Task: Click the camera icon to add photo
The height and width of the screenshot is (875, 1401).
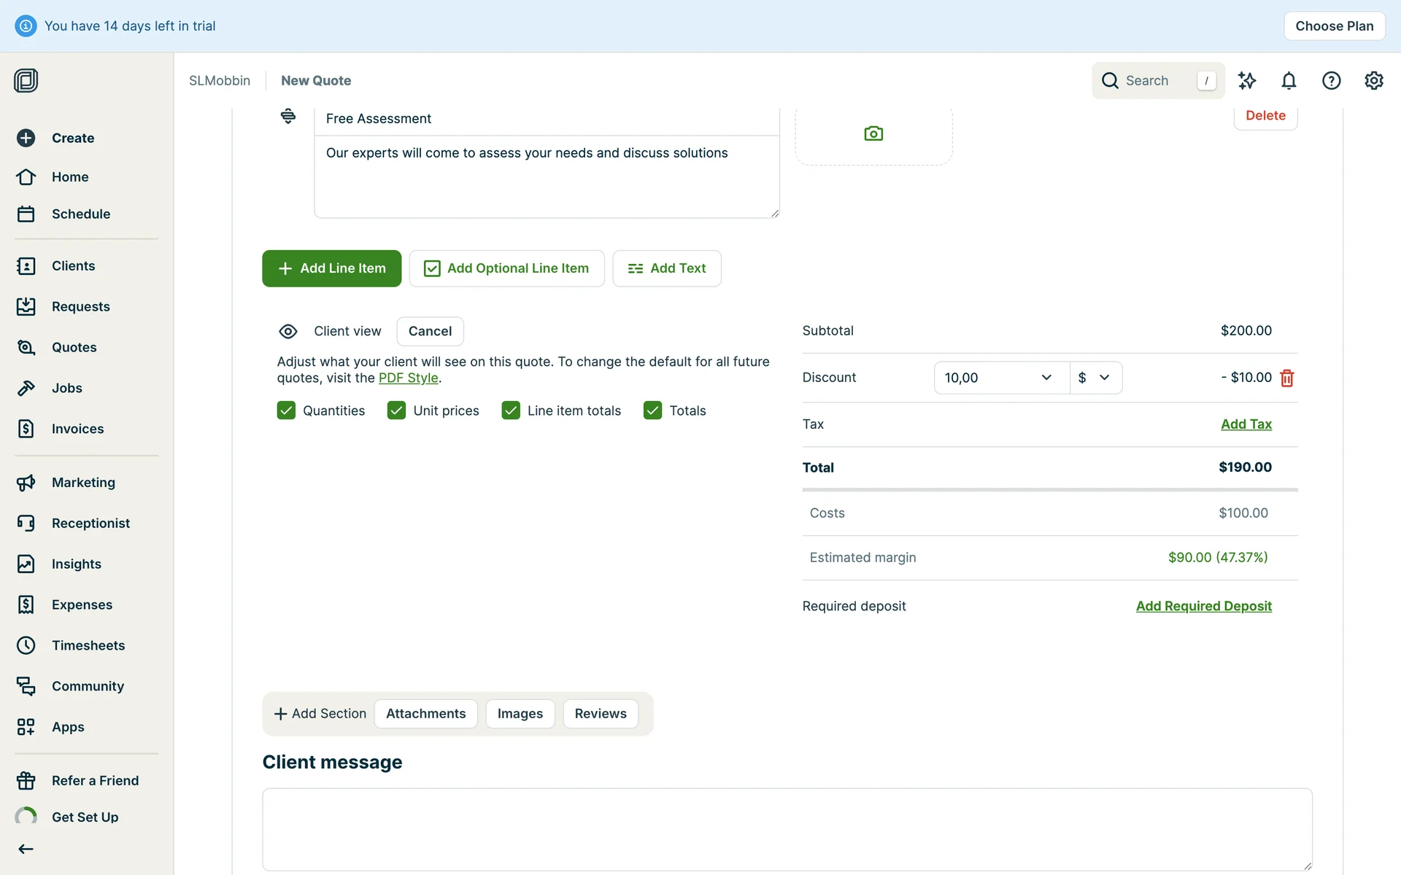Action: click(x=873, y=133)
